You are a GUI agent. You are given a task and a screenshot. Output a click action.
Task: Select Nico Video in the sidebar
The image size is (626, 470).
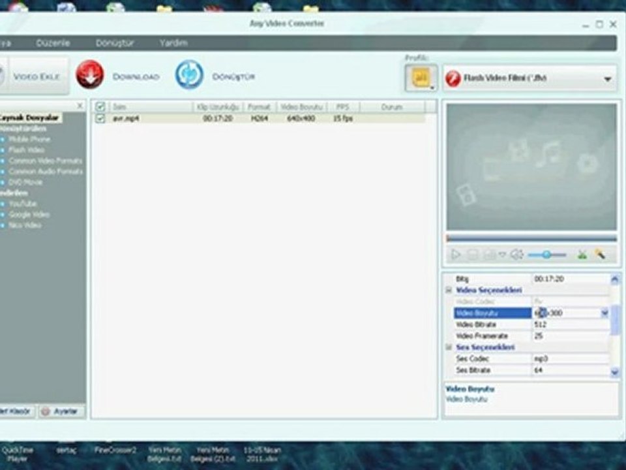pyautogui.click(x=25, y=225)
